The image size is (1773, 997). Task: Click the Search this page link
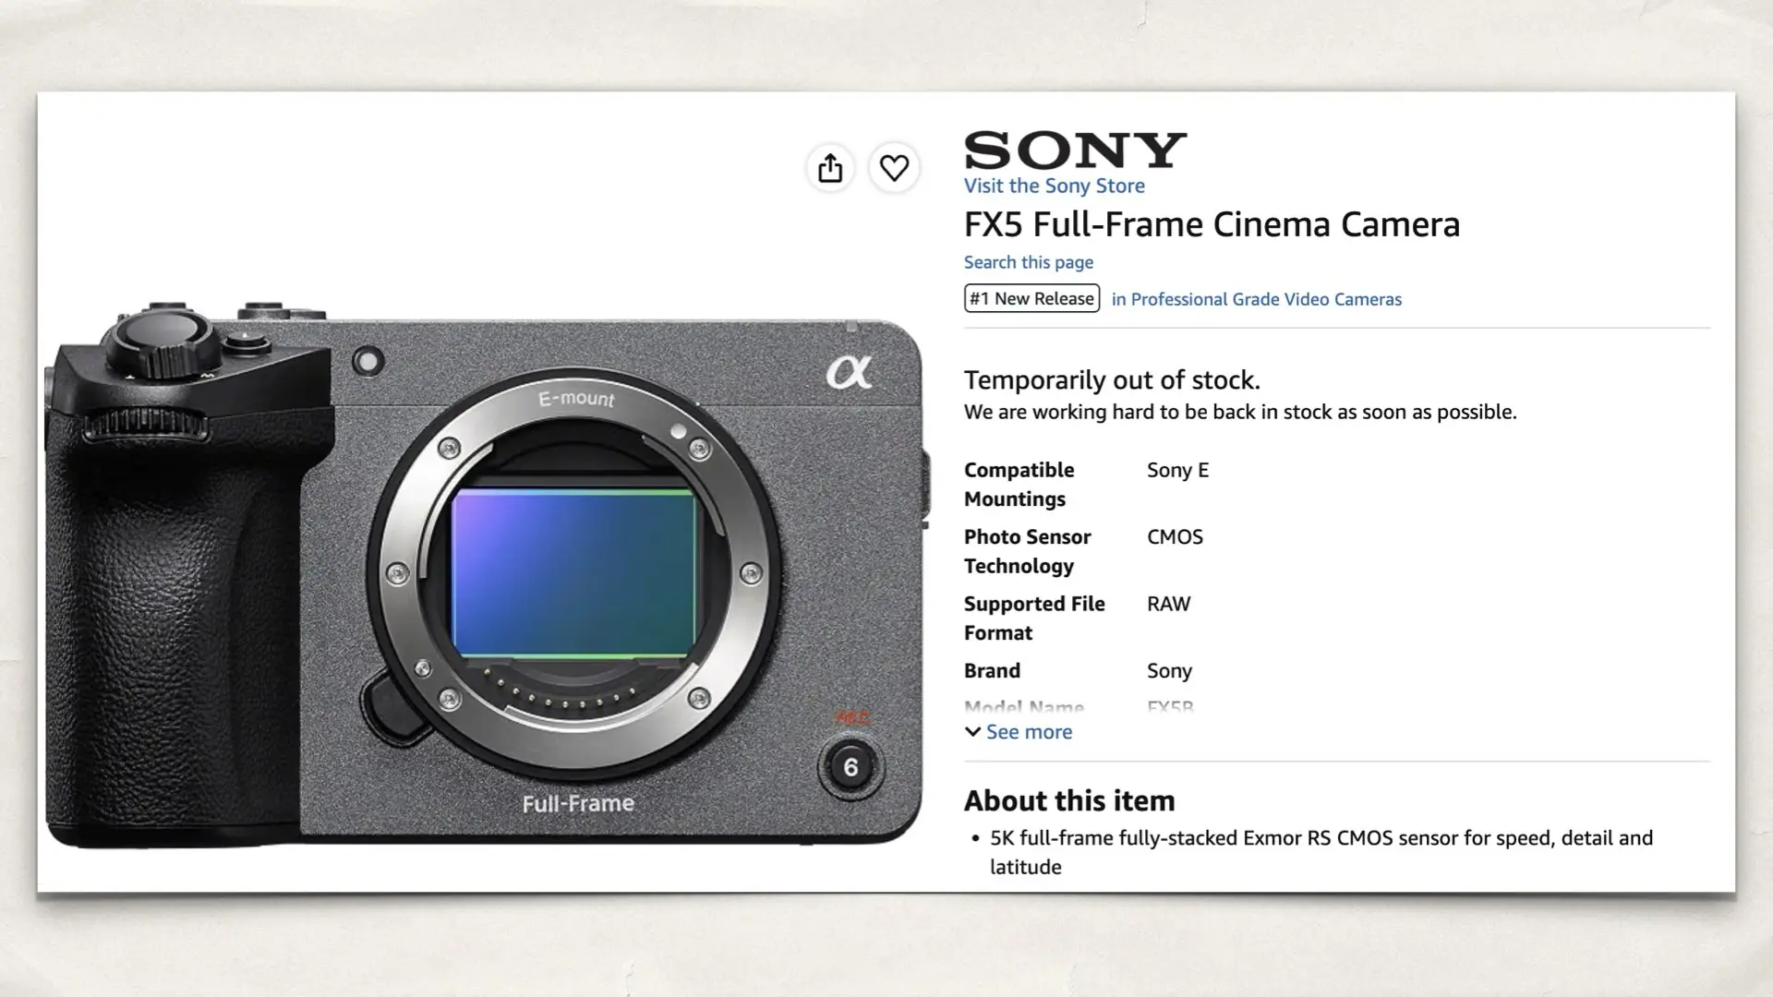[1028, 262]
